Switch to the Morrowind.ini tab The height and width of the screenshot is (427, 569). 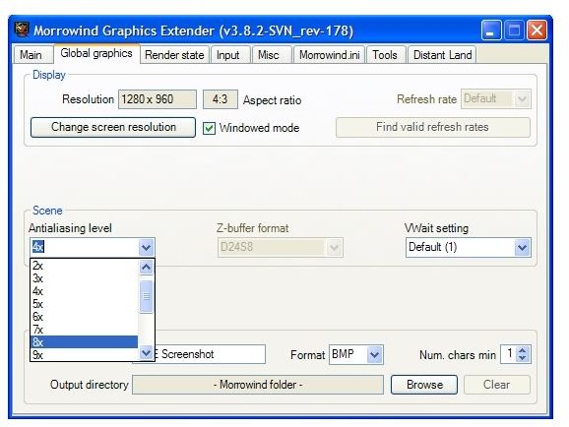click(x=330, y=55)
